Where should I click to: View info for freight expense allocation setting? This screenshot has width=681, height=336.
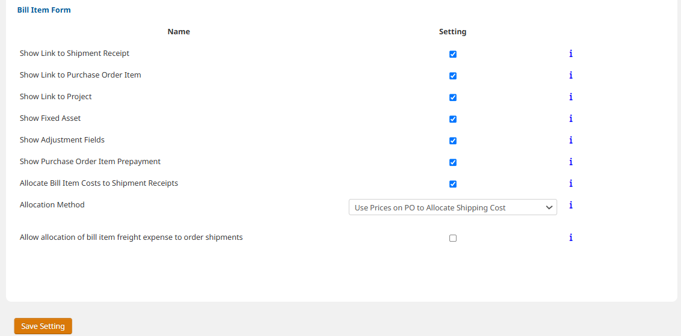tap(571, 237)
